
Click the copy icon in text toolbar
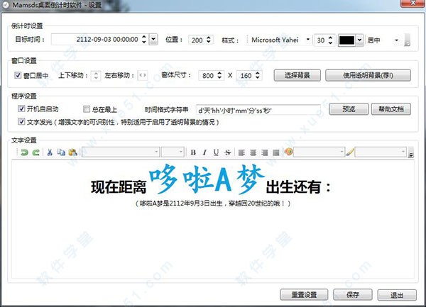tap(61, 152)
